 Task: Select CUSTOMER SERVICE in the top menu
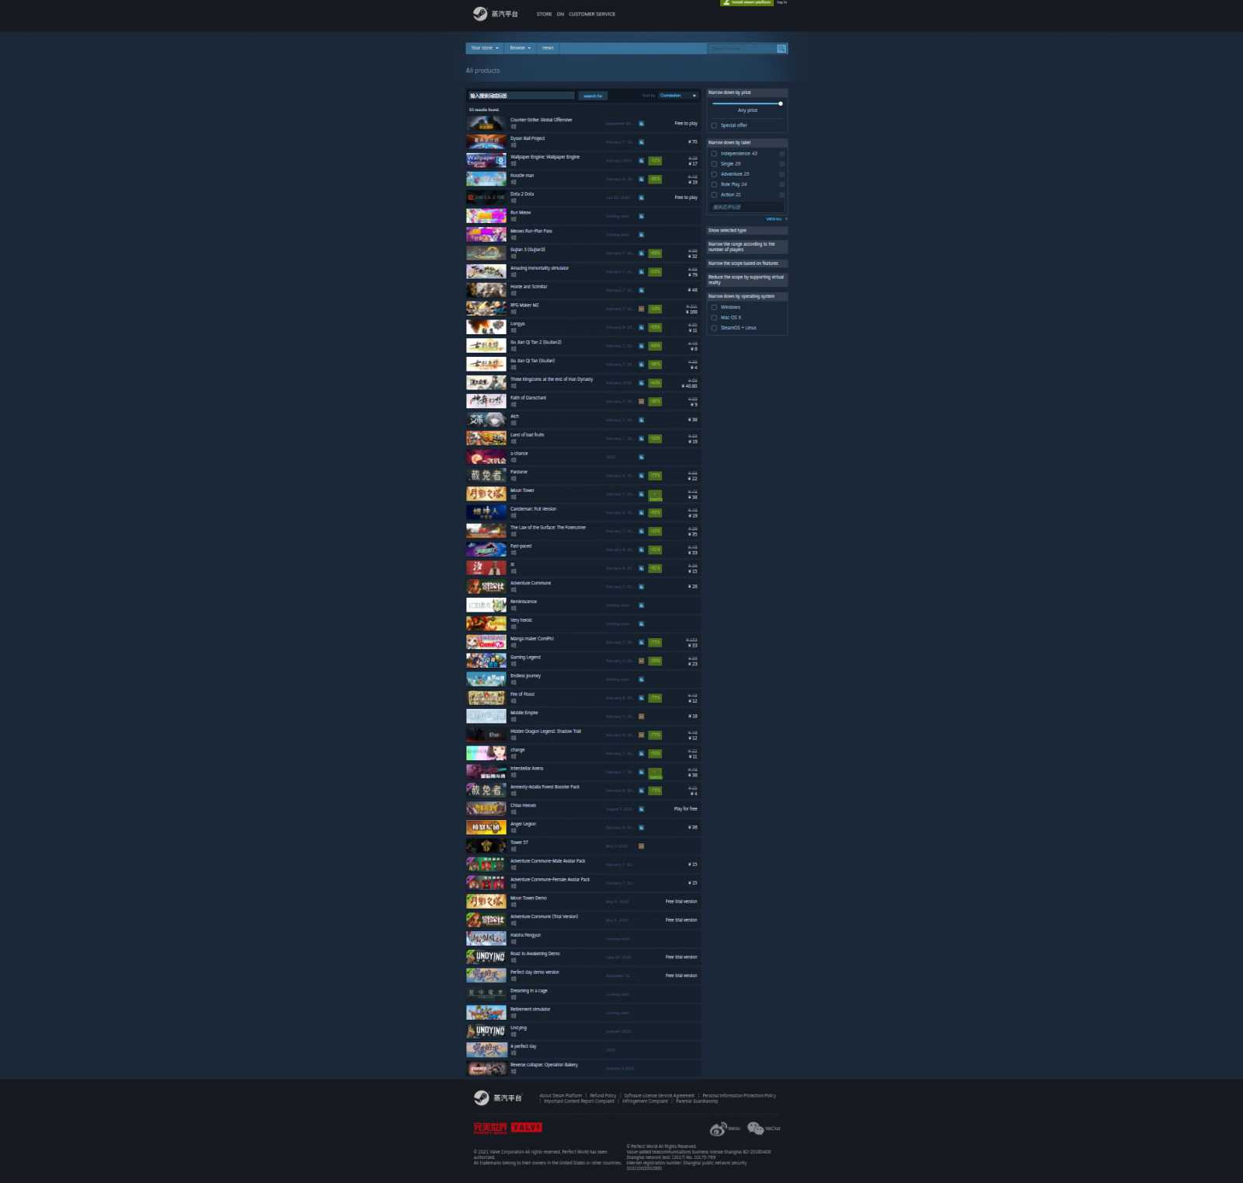tap(591, 14)
